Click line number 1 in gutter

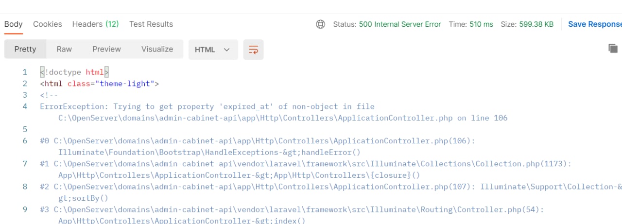click(x=25, y=72)
